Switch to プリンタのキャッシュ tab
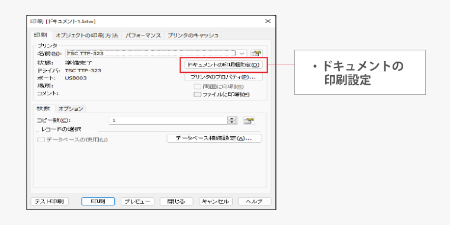Screen dimensions: 450x225 [193, 36]
